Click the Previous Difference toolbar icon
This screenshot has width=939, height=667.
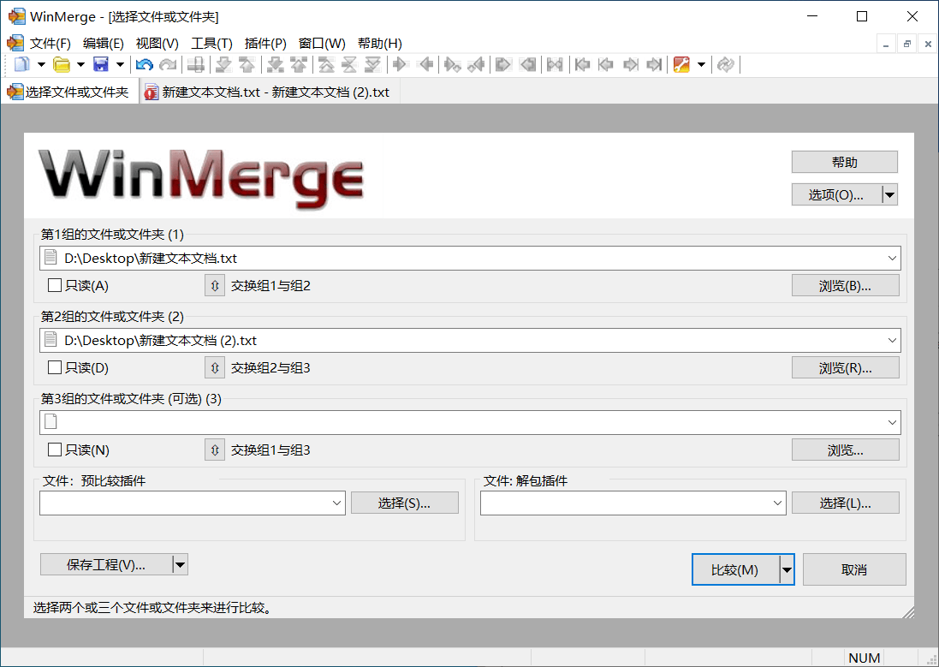coord(247,64)
